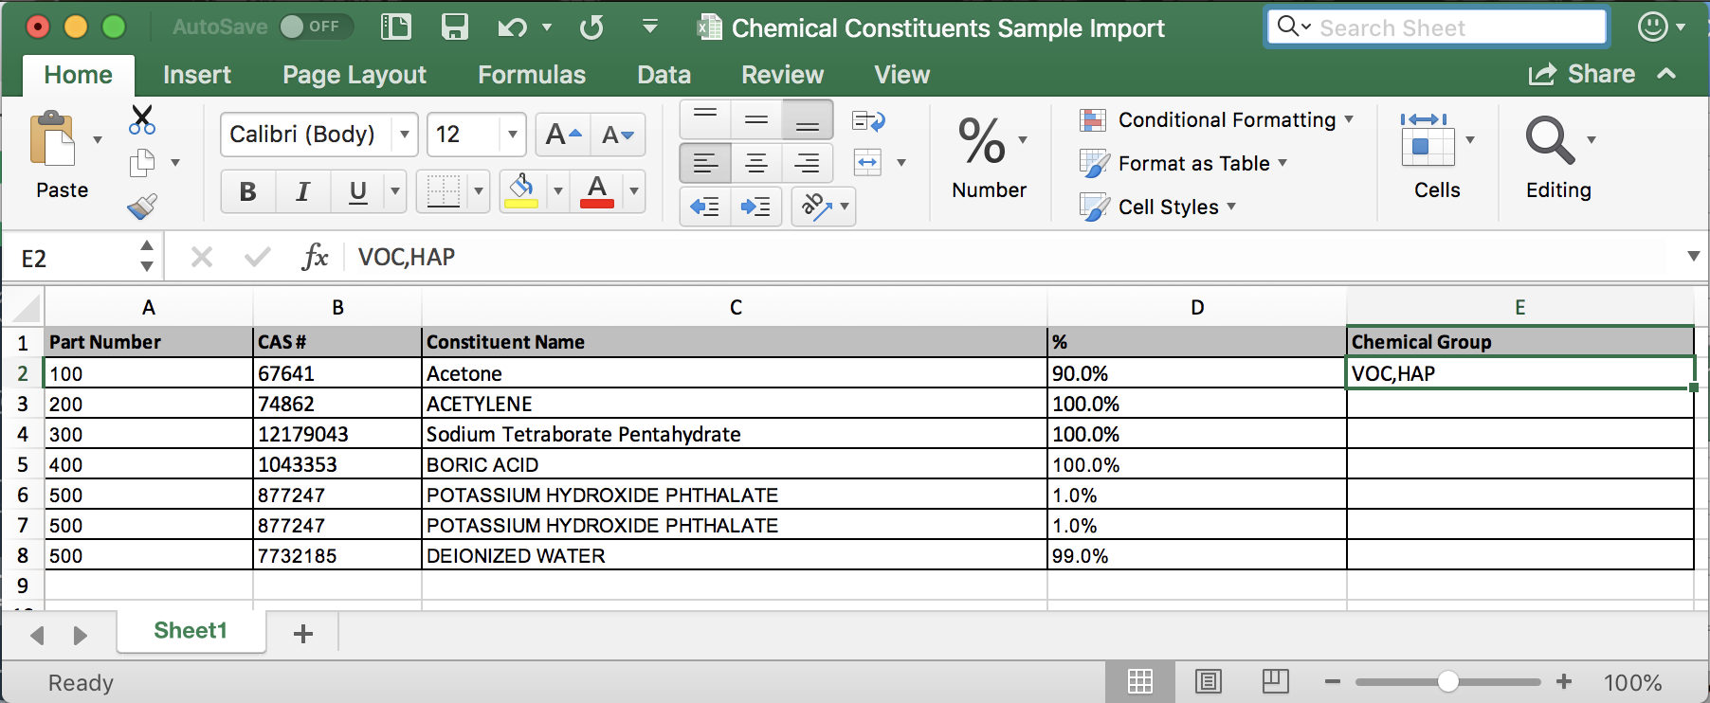
Task: Increase font size with the larger A icon
Action: (563, 135)
